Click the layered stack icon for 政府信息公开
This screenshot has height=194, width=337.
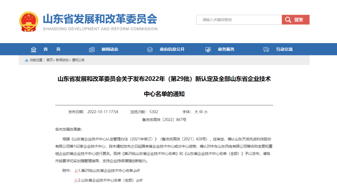point(150,49)
